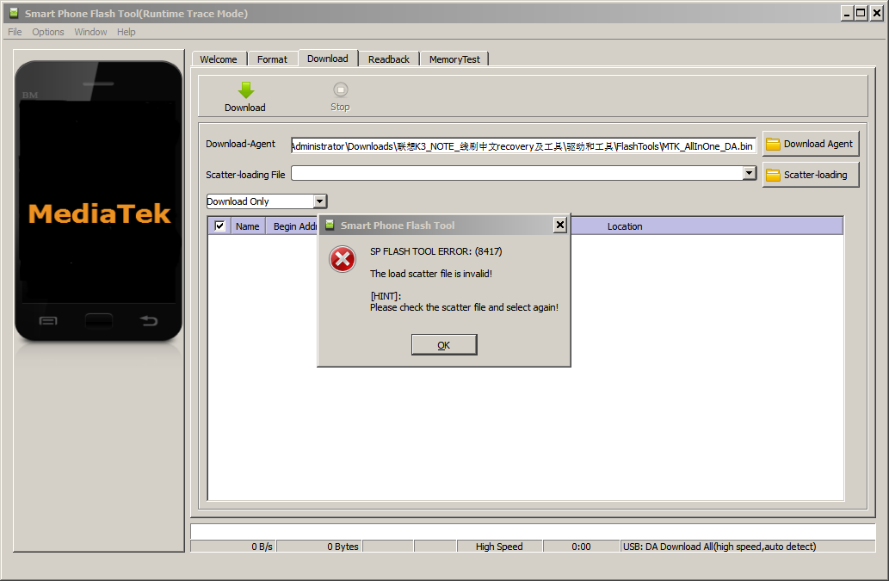The height and width of the screenshot is (581, 889).
Task: Open the Options menu
Action: point(47,32)
